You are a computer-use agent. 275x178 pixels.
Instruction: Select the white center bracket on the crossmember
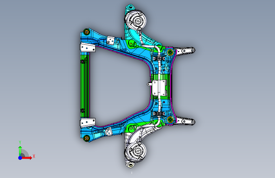click(159, 88)
